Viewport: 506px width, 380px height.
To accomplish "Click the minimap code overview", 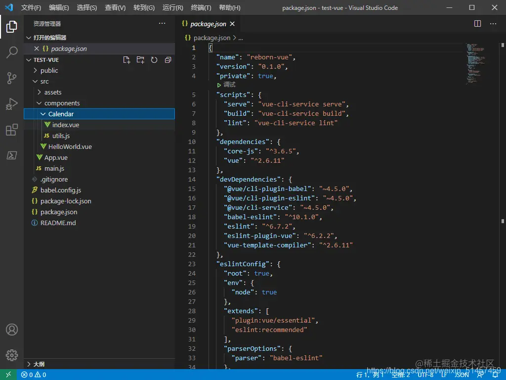I will click(476, 64).
